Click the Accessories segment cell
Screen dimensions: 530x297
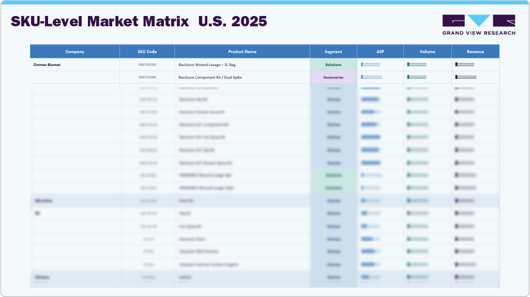[x=334, y=77]
